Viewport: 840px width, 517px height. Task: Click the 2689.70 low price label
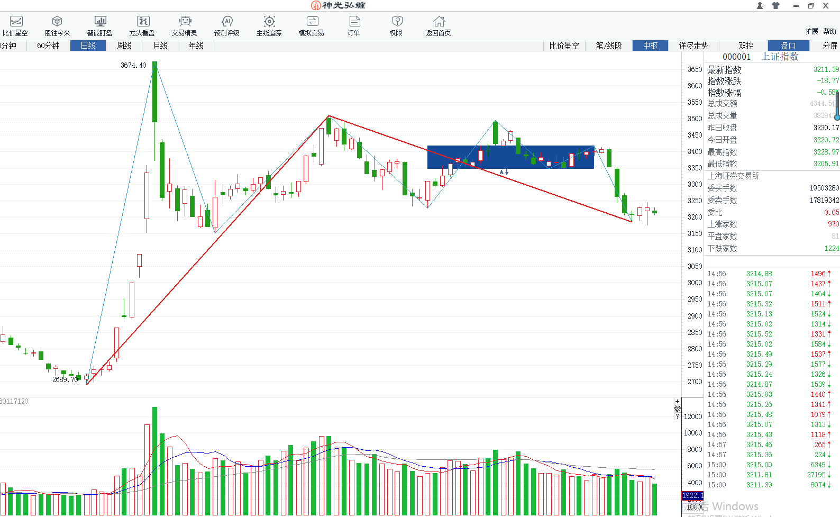tap(66, 379)
